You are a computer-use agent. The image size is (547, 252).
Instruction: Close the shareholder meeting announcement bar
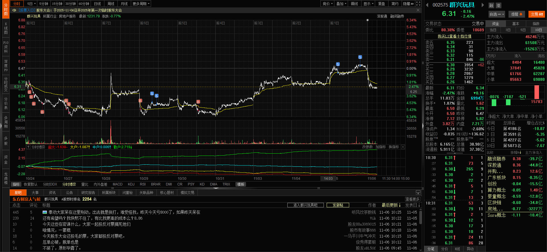click(x=418, y=10)
